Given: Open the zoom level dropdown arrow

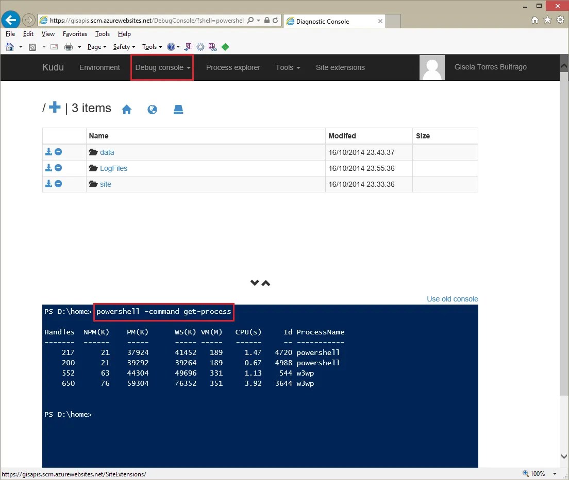Looking at the screenshot, I should click(x=555, y=473).
